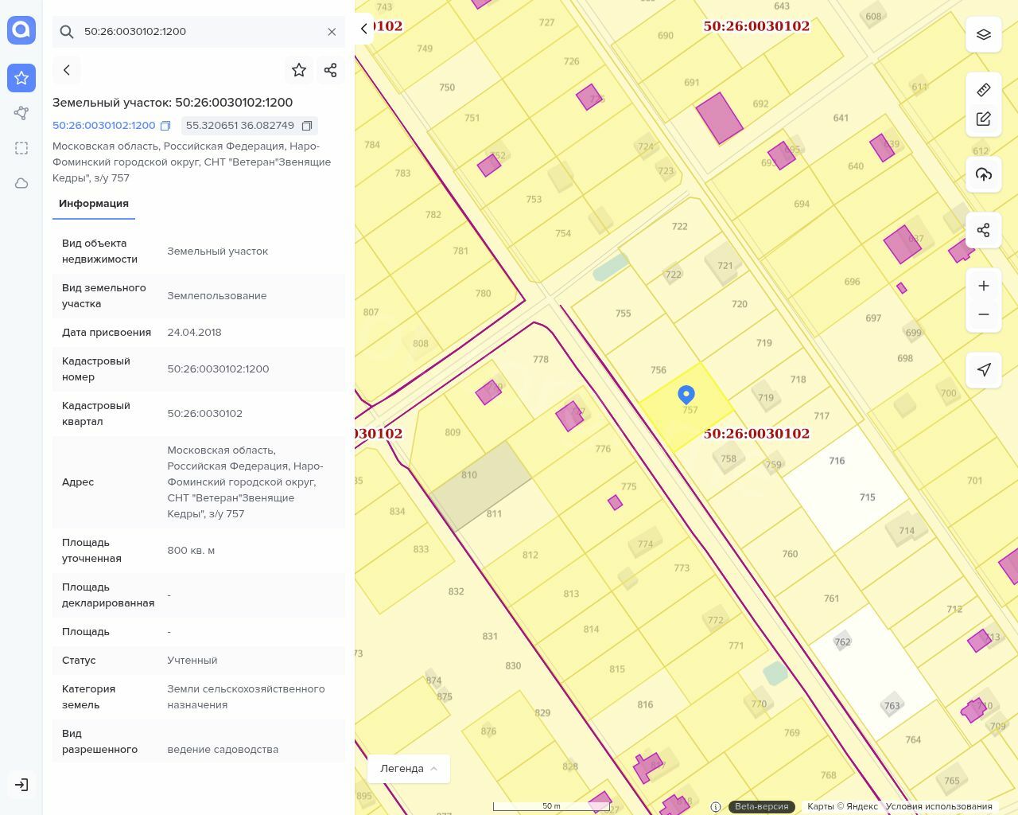Open the Условия использования link
Viewport: 1018px width, 815px height.
pos(938,806)
